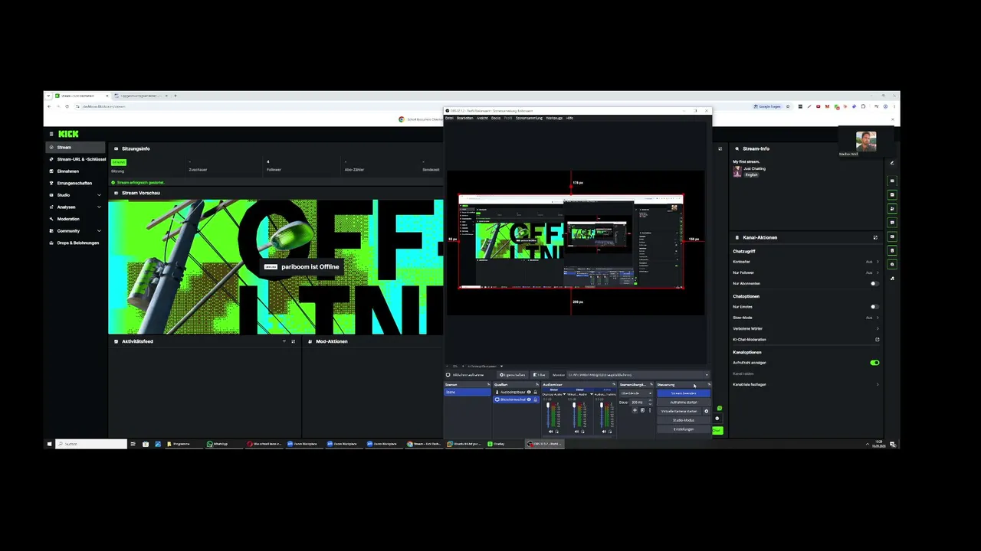Click the Windows taskbar search box
The width and height of the screenshot is (981, 551).
(91, 444)
